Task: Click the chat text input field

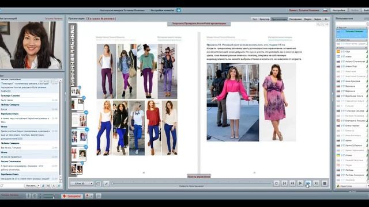Action: [13, 186]
